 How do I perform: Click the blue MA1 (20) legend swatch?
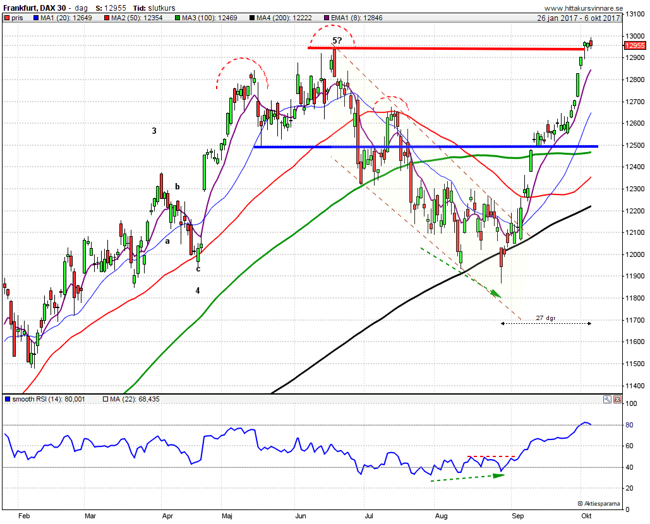coord(36,18)
